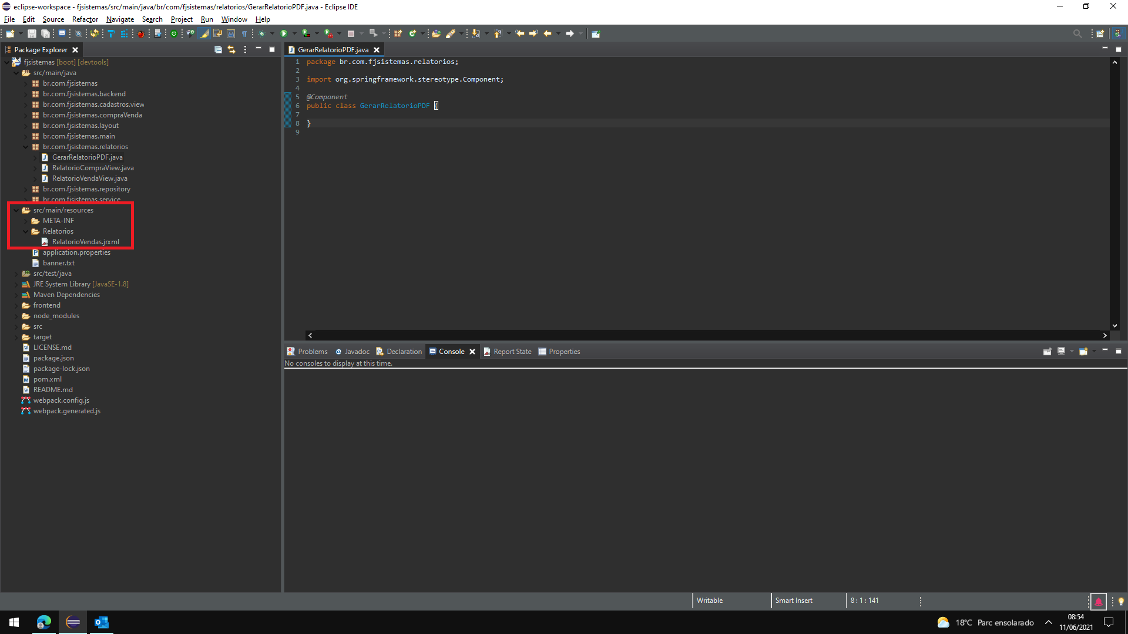Jump to last edit location icon

[519, 34]
